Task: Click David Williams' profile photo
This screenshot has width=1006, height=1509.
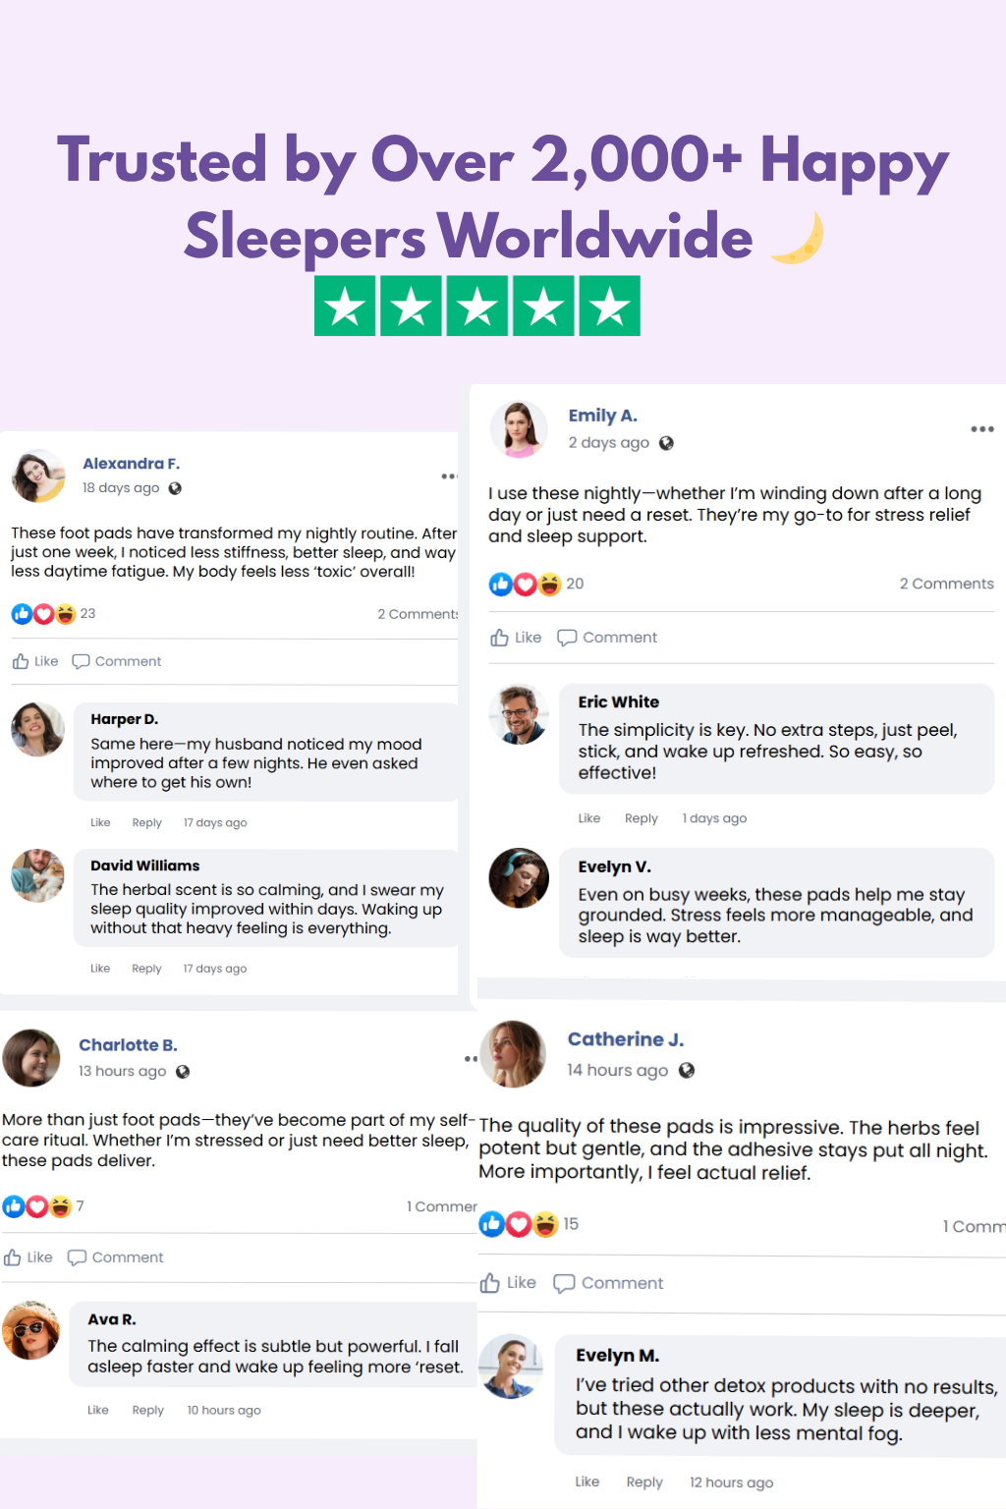Action: 37,875
